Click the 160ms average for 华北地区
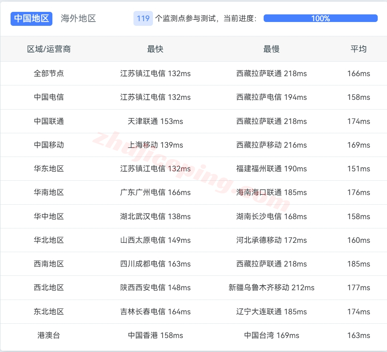387x352 pixels. point(359,240)
